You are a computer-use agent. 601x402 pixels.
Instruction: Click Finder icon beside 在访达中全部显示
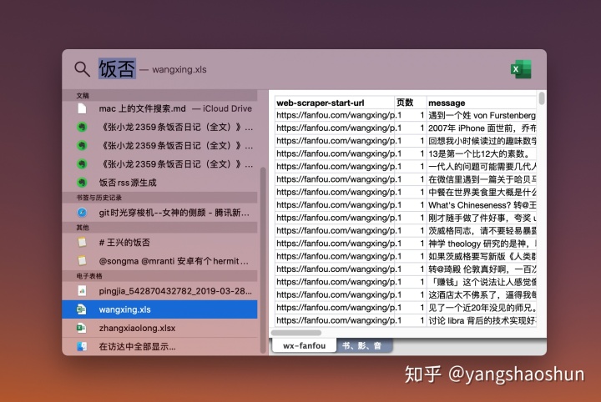point(82,346)
